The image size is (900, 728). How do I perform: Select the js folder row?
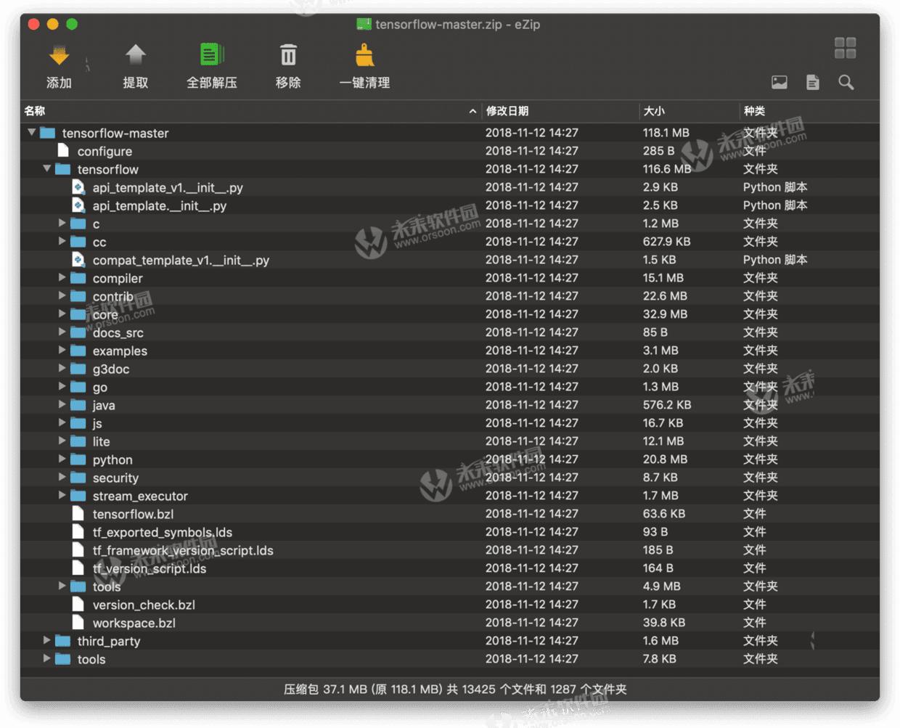click(450, 423)
